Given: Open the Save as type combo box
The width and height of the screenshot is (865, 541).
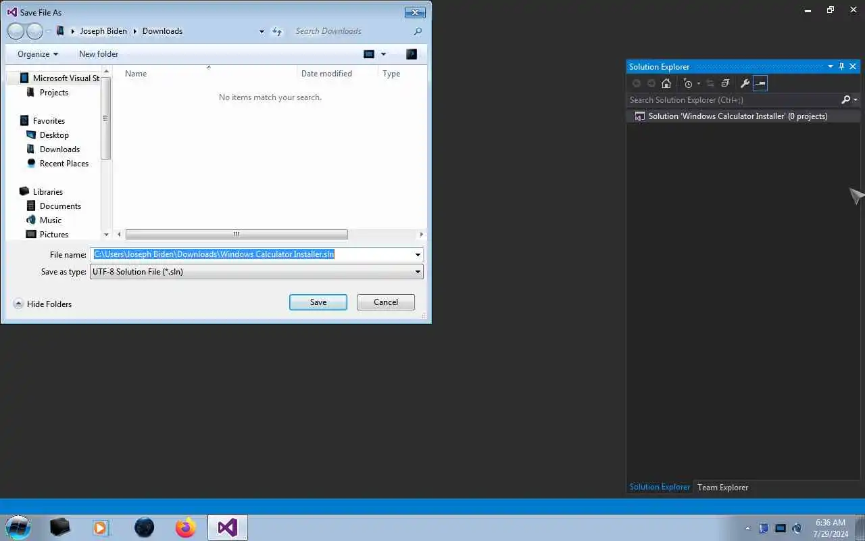Looking at the screenshot, I should coord(257,272).
